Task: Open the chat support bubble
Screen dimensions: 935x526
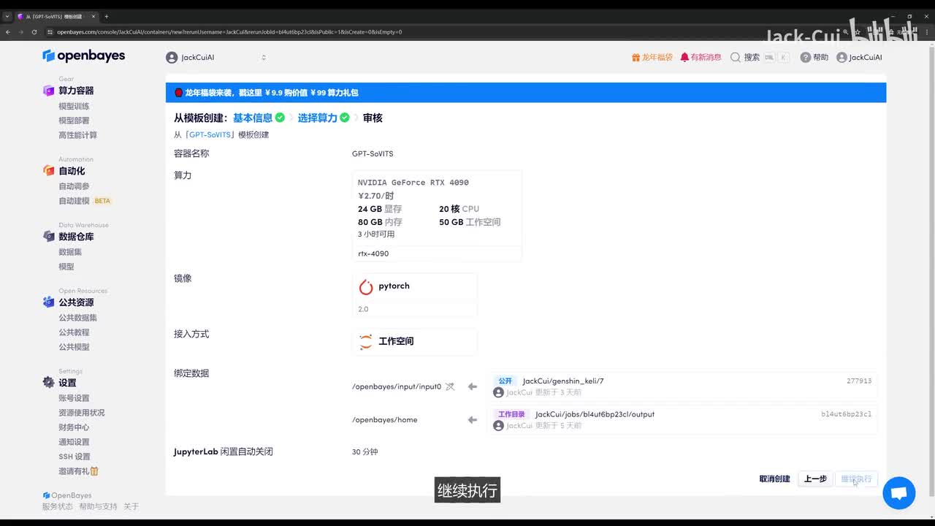Action: click(898, 493)
